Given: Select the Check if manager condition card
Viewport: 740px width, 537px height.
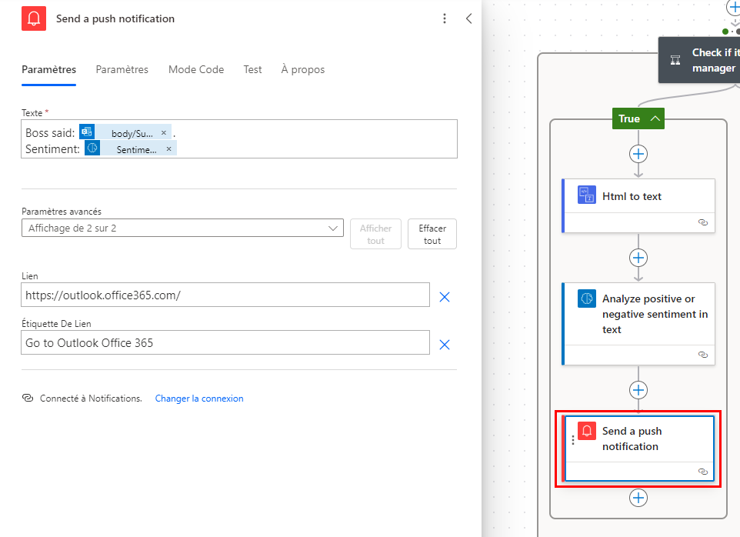Looking at the screenshot, I should click(x=699, y=60).
